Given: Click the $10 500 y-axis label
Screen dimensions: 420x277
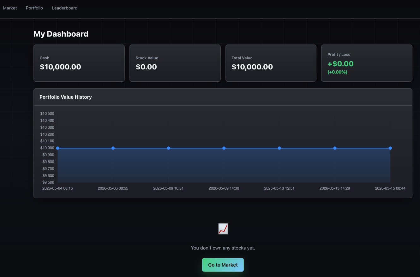Looking at the screenshot, I should [x=47, y=114].
